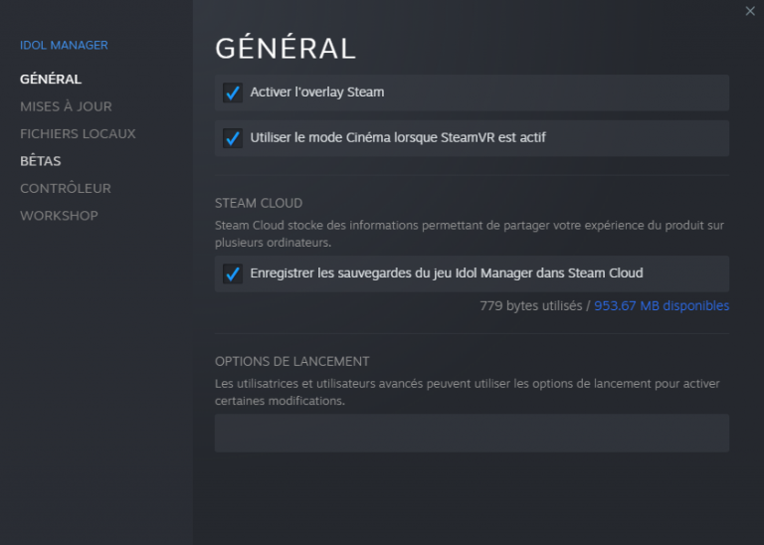Focus the launch options text field

pos(472,434)
